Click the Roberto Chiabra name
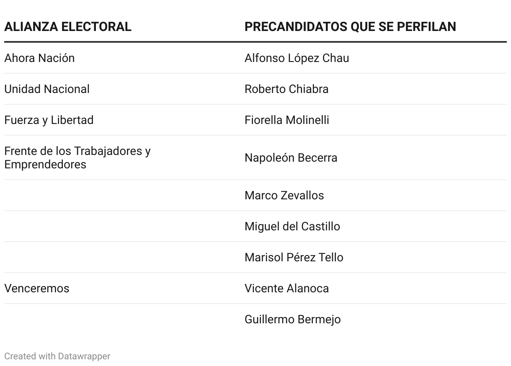This screenshot has width=511, height=366. click(286, 89)
